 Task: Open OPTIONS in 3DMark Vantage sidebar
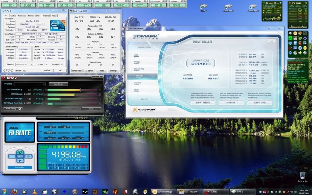coord(137,62)
